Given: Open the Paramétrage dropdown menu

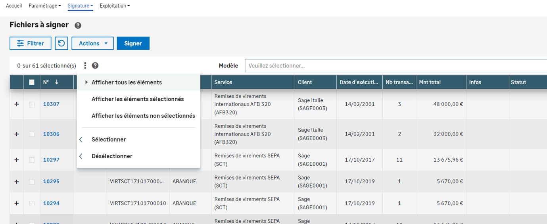Looking at the screenshot, I should pos(45,6).
